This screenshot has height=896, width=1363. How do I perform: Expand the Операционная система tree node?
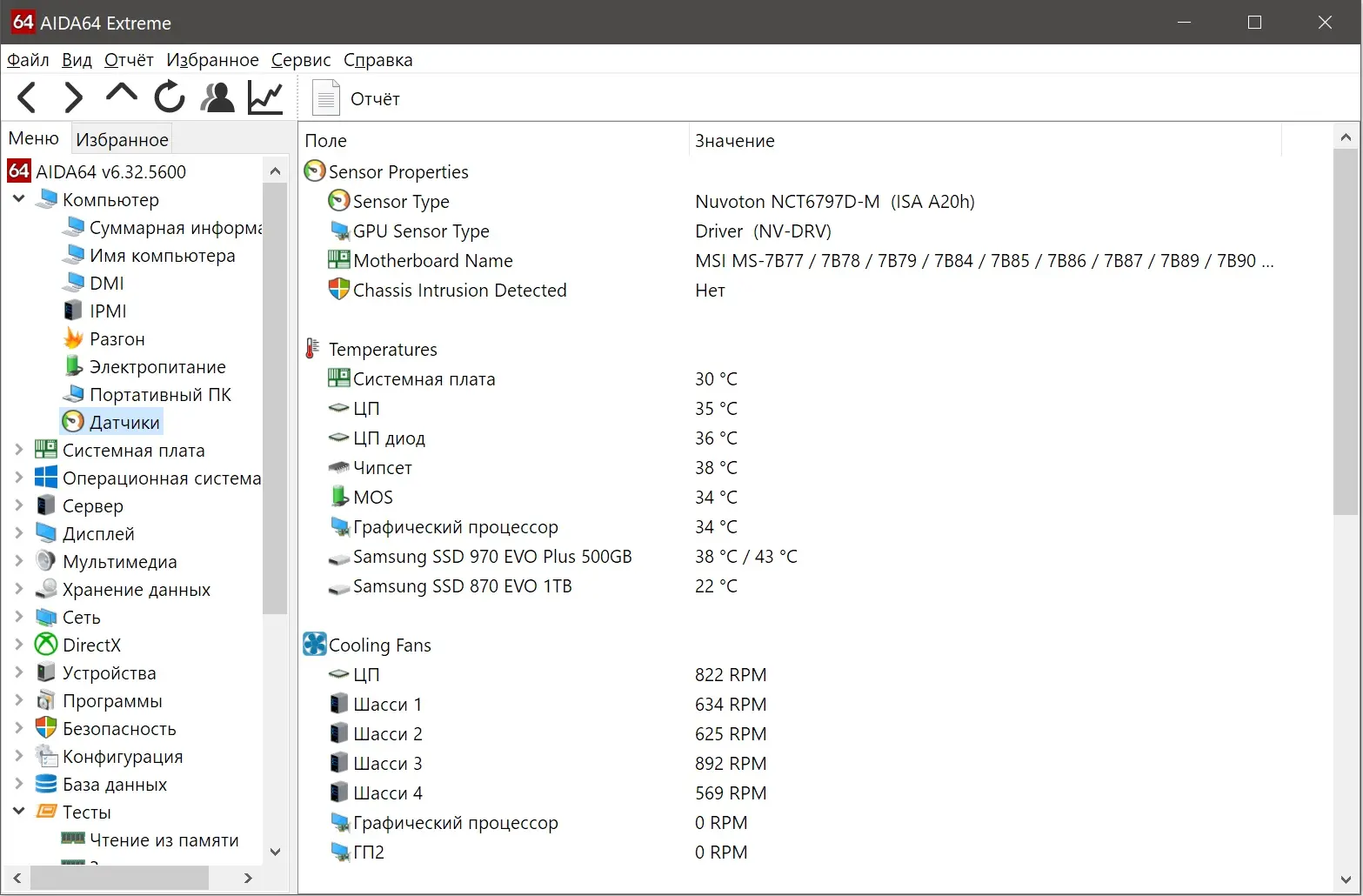tap(18, 478)
